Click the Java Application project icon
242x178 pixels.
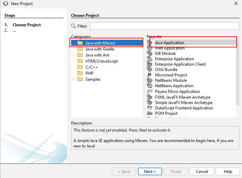coord(150,42)
